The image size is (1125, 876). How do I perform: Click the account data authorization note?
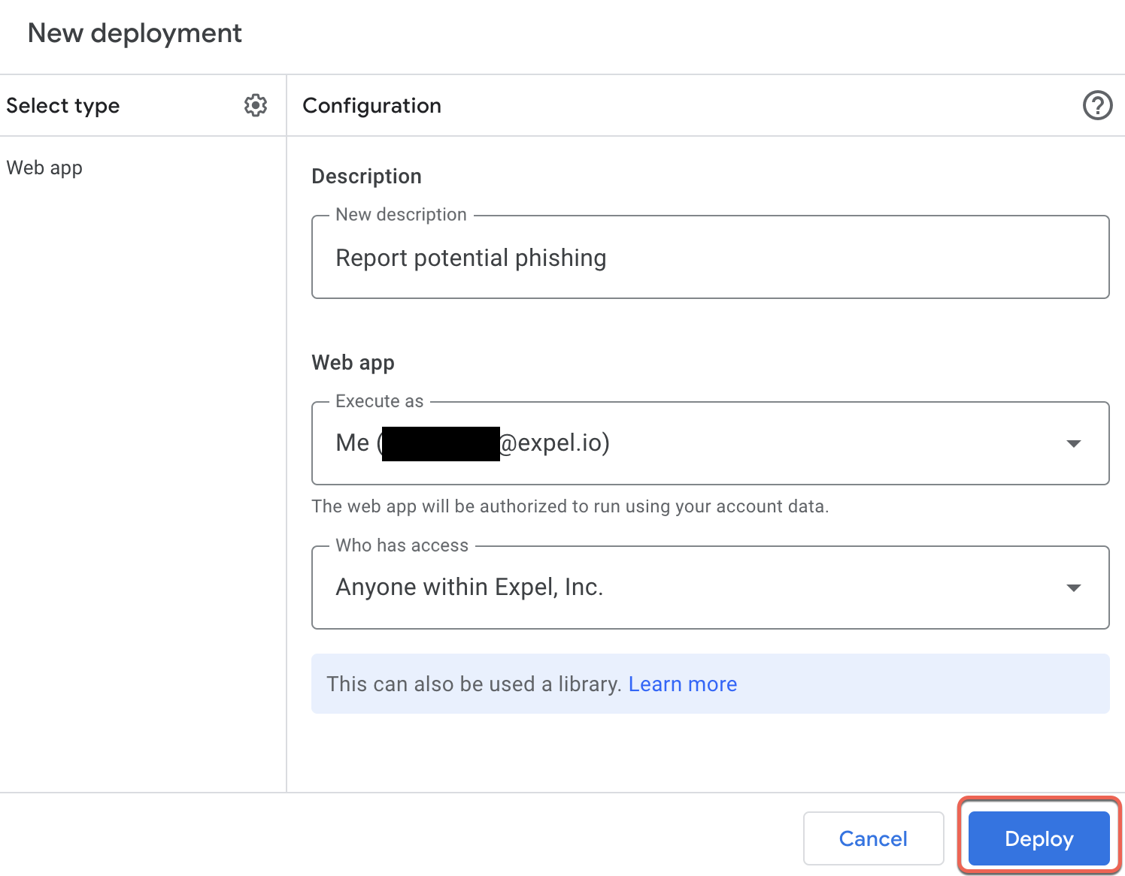[x=570, y=506]
